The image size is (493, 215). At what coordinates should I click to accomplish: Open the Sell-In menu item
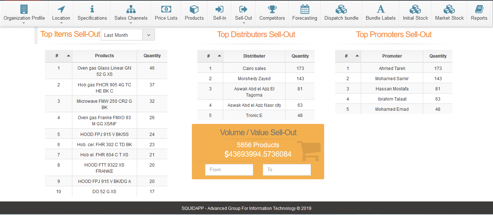[220, 13]
